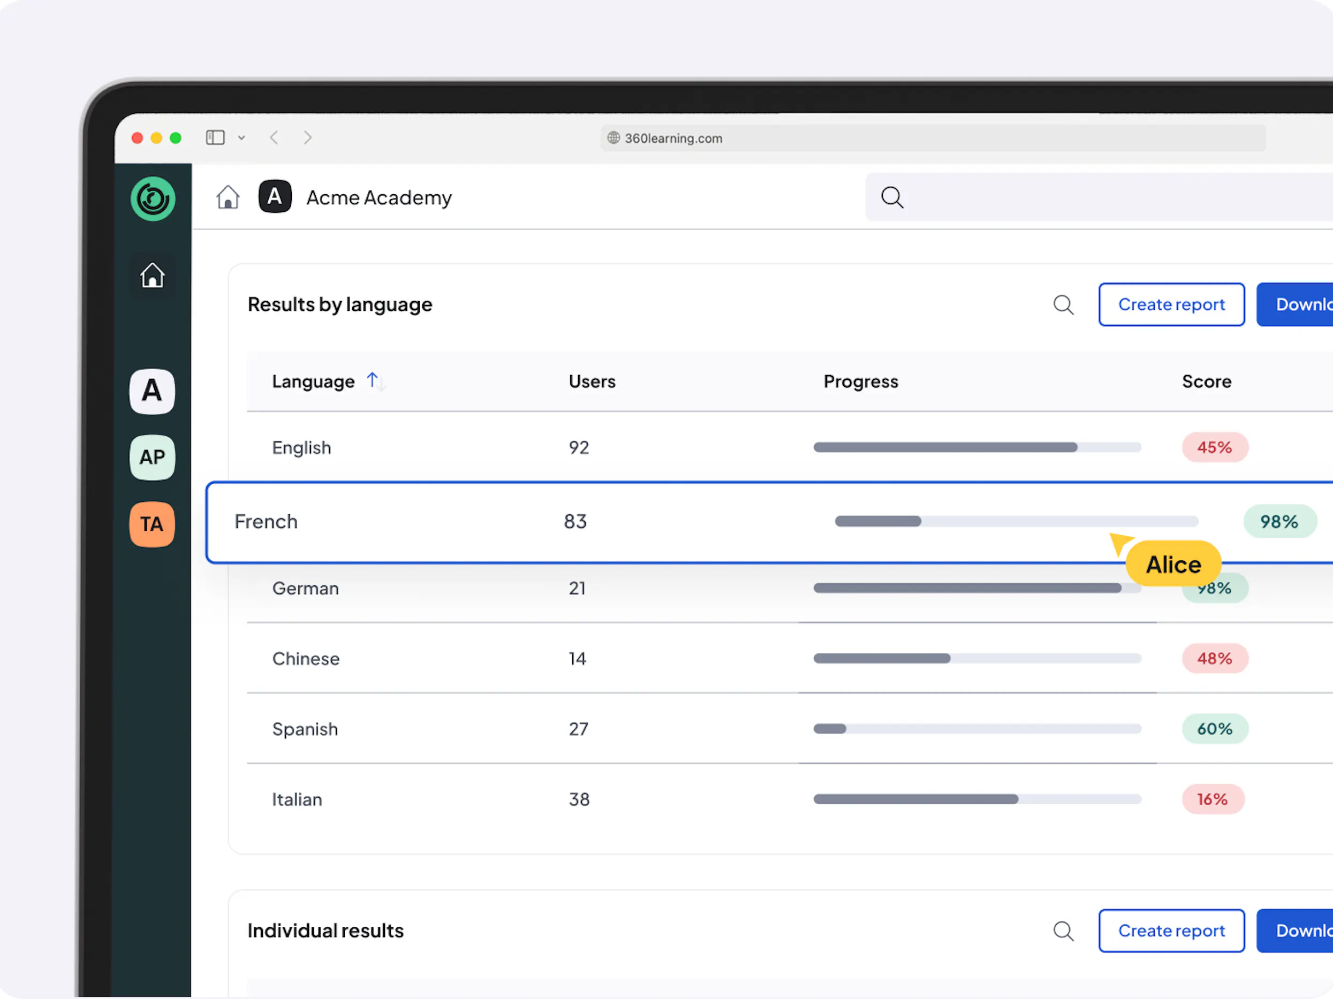The width and height of the screenshot is (1333, 999).
Task: Click the 60% score badge for Spanish
Action: point(1214,729)
